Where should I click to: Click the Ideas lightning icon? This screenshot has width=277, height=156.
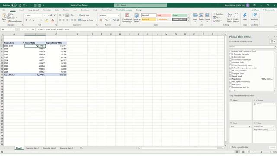pyautogui.click(x=245, y=16)
